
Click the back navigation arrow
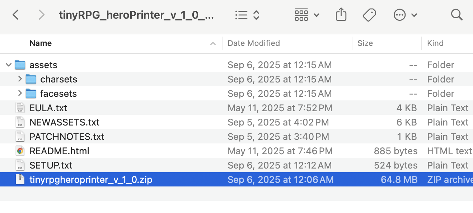tap(15, 15)
